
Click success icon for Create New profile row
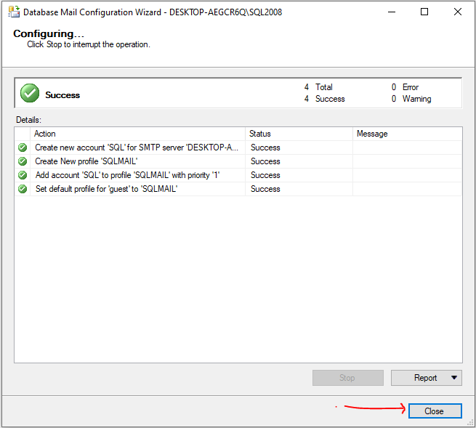pos(23,161)
